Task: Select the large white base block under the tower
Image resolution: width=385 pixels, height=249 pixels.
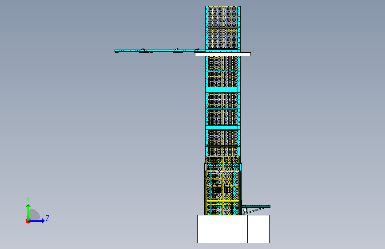Action: click(222, 229)
